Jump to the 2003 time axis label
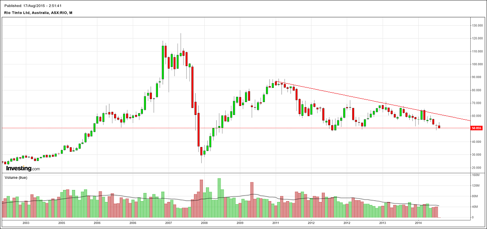The width and height of the screenshot is (487, 229). pyautogui.click(x=26, y=223)
